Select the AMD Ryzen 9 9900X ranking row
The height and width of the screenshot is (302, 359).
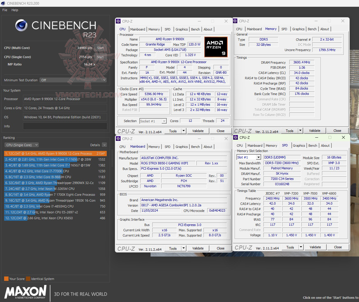coord(55,153)
